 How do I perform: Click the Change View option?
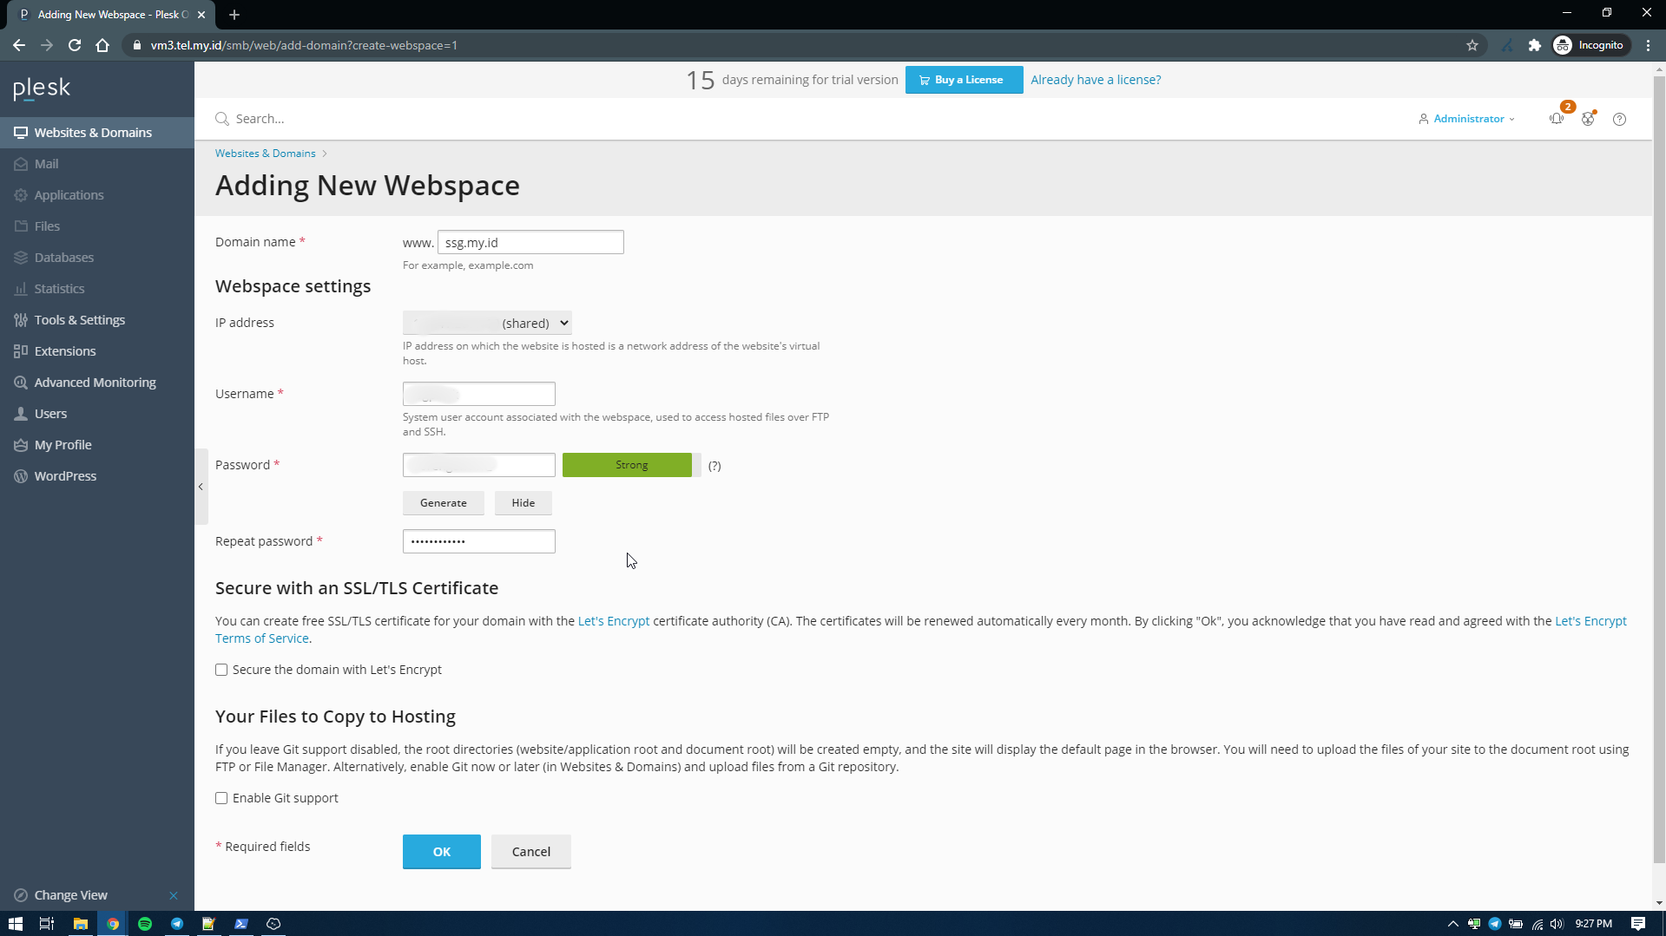tap(71, 895)
